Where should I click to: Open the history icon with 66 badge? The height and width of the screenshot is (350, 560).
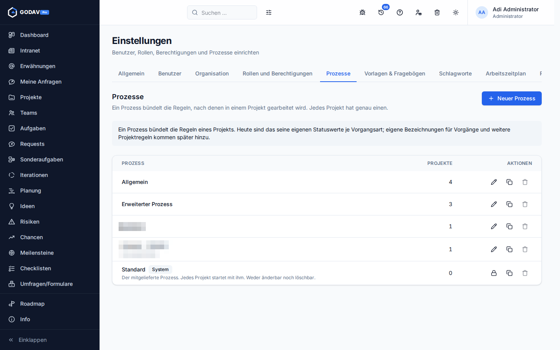pyautogui.click(x=381, y=12)
